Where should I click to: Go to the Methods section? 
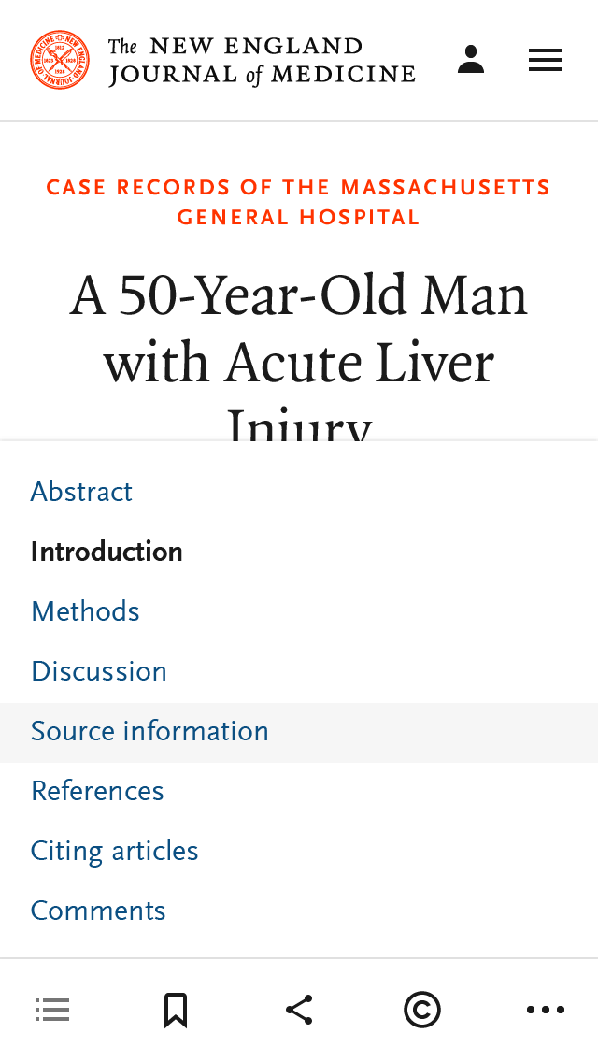click(x=85, y=611)
